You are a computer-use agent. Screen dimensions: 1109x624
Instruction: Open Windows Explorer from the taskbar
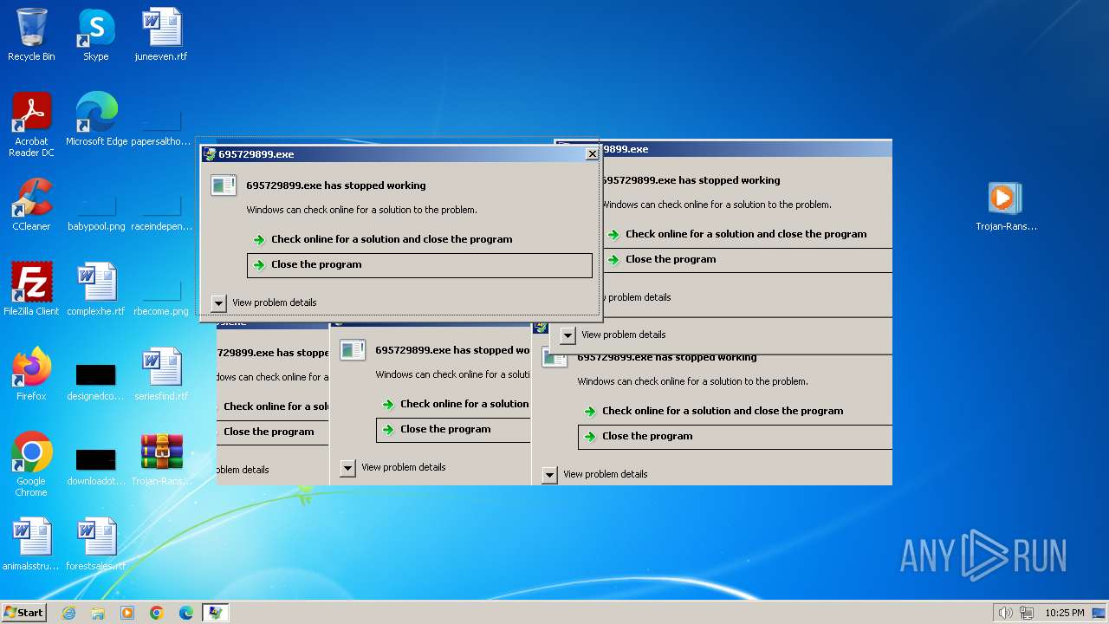click(x=98, y=613)
